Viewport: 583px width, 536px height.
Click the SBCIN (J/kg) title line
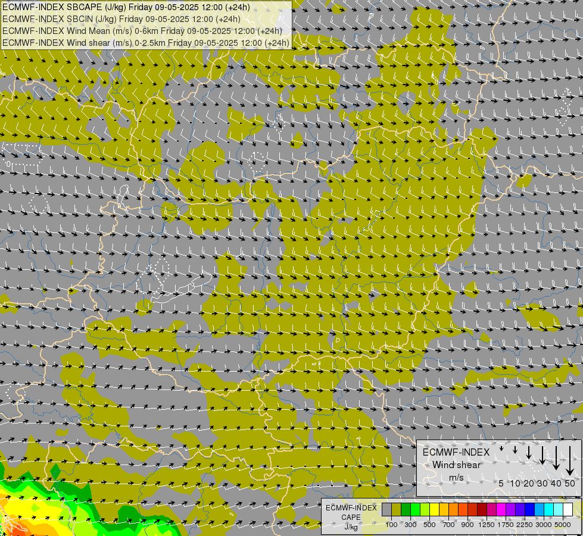coord(121,19)
